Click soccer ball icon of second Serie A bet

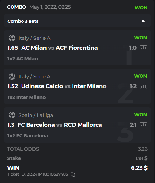pos(12,77)
